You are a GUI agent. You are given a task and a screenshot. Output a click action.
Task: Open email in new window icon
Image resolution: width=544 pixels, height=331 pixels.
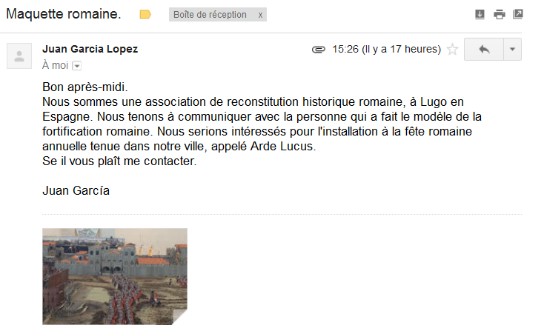[517, 14]
